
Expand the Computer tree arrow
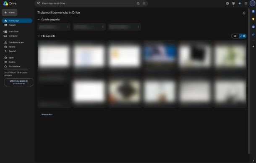coord(3,36)
